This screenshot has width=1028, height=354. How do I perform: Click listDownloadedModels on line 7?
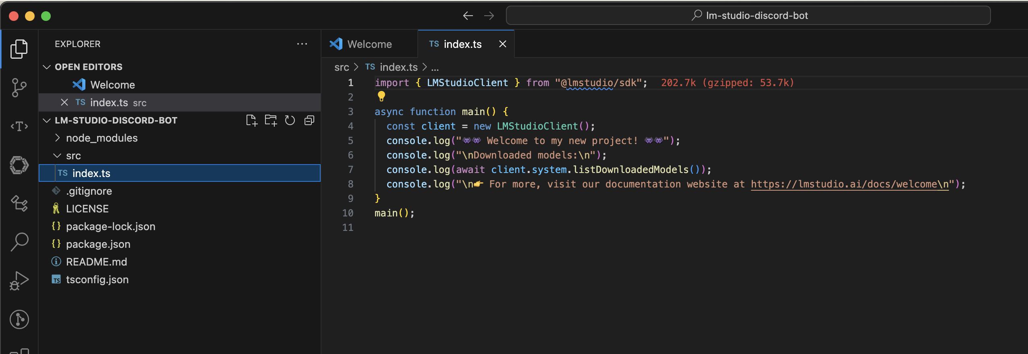(x=631, y=170)
